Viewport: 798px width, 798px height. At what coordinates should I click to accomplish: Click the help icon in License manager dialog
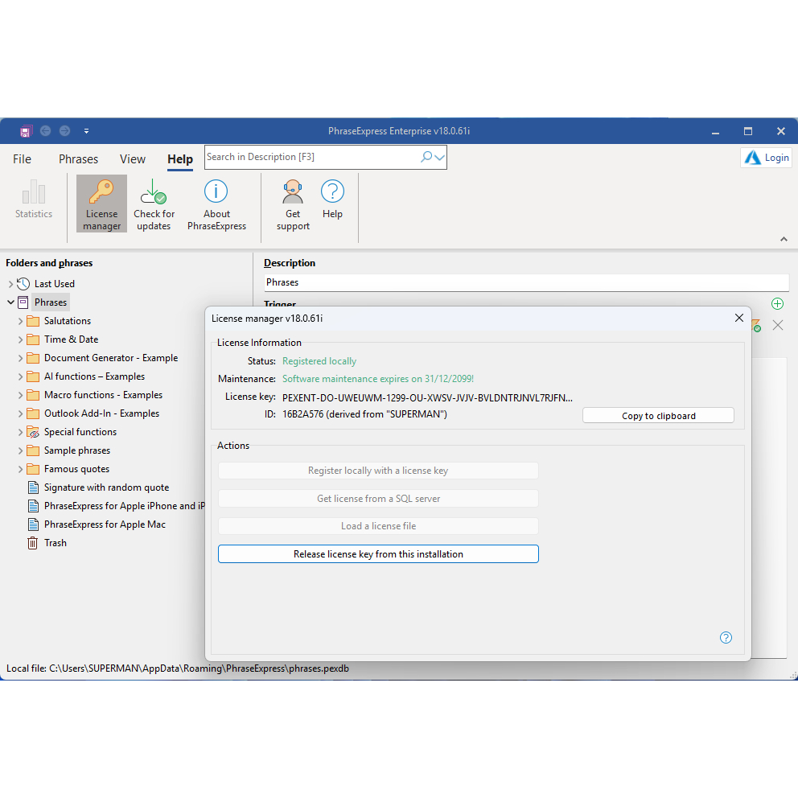click(726, 637)
